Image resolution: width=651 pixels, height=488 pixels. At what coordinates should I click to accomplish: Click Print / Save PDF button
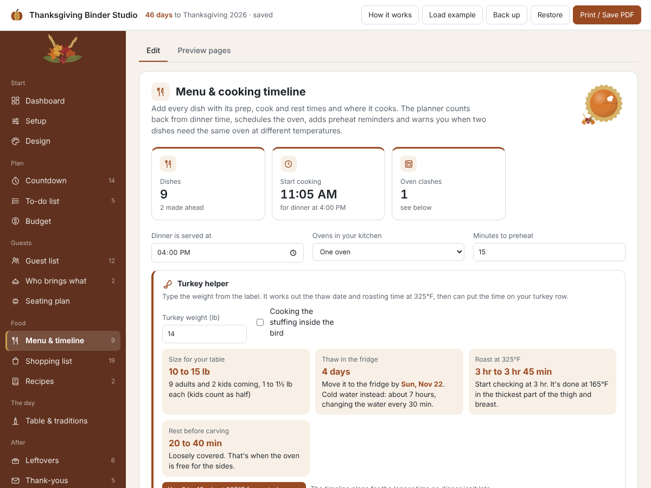[x=607, y=15]
